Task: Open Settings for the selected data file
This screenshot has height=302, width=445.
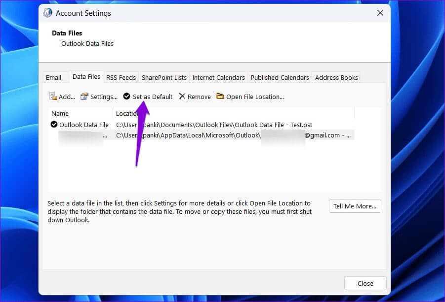Action: (99, 97)
